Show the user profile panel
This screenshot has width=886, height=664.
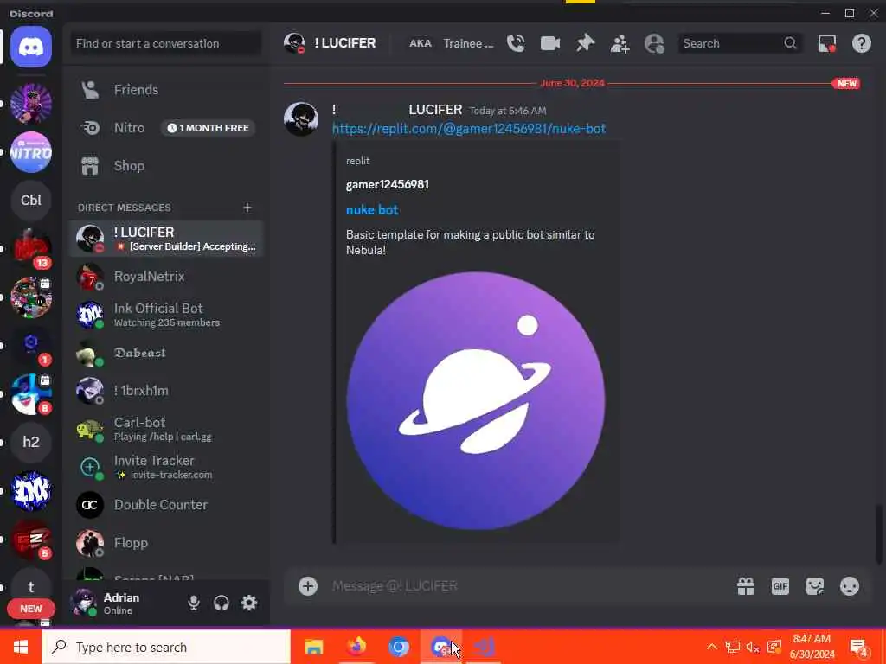654,43
